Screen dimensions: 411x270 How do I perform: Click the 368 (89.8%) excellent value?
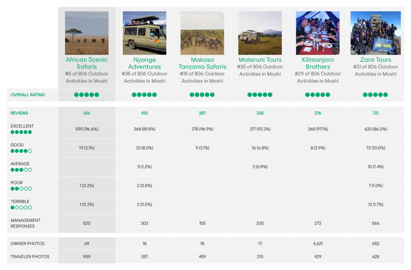point(144,129)
